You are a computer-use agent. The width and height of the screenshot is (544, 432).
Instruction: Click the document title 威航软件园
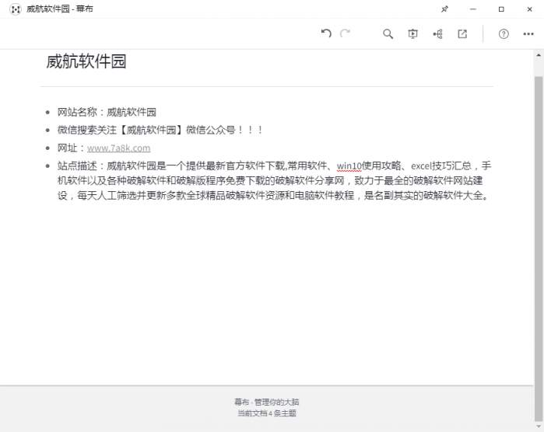pyautogui.click(x=86, y=61)
